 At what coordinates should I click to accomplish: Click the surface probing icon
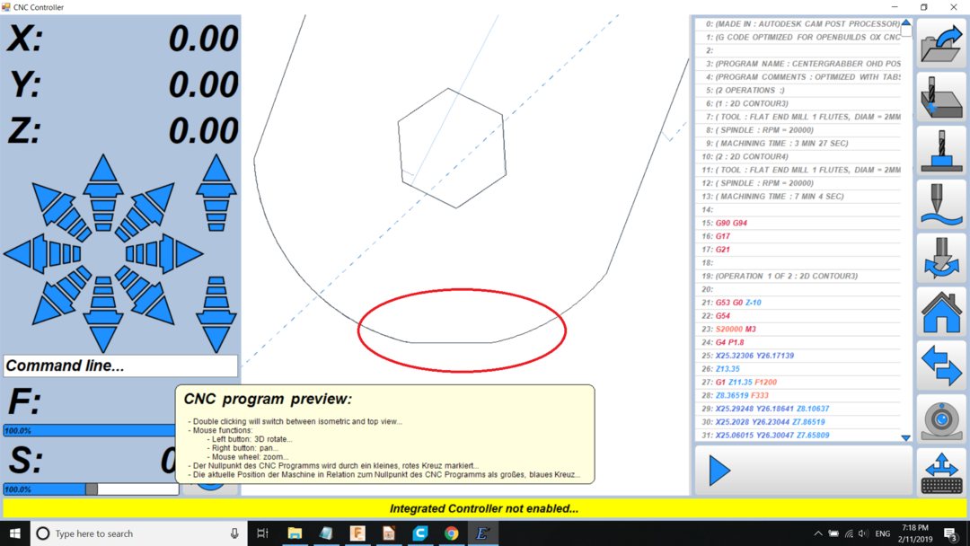941,204
